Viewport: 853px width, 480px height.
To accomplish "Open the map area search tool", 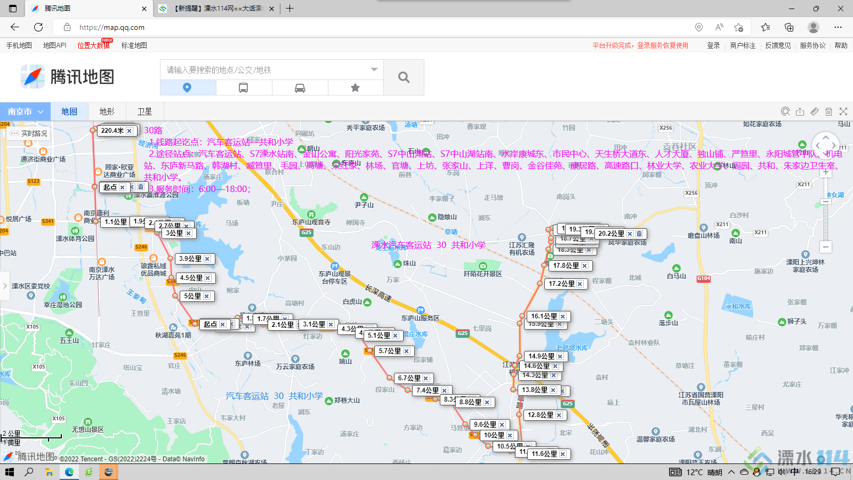I will (x=785, y=111).
